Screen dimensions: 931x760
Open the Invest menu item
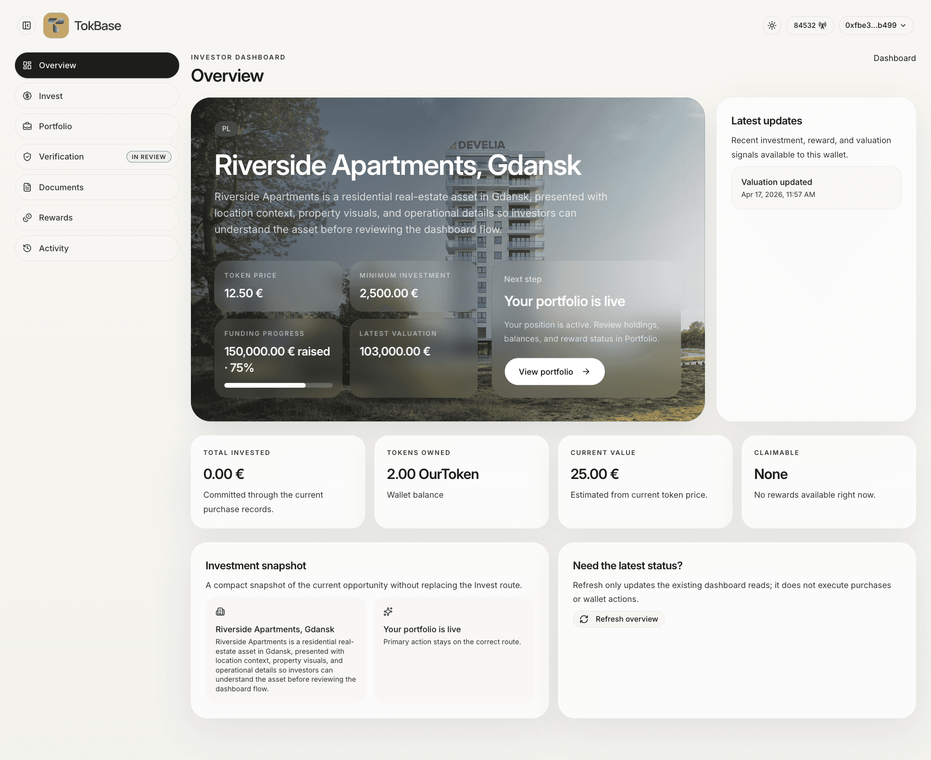point(97,96)
